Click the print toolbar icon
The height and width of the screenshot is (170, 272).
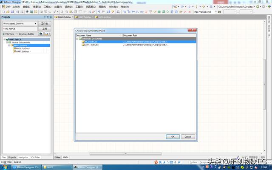[x=17, y=12]
